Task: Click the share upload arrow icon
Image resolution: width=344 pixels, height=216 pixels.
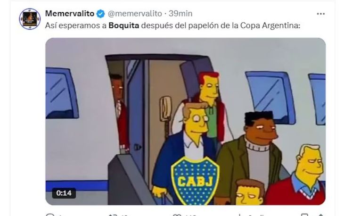Action: pos(321,215)
